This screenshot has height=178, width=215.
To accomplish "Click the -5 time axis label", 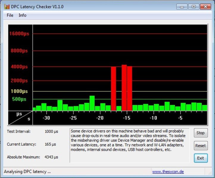I will coord(180,118).
